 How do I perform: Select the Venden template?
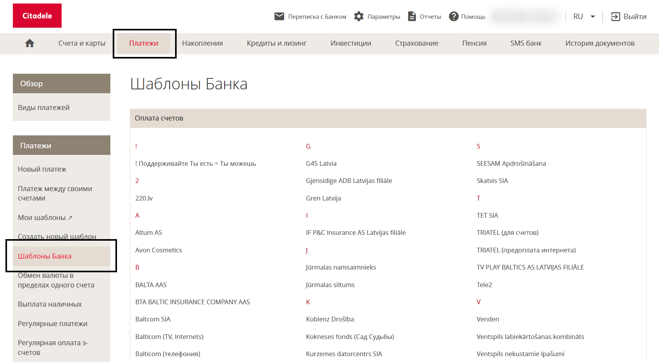coord(488,319)
